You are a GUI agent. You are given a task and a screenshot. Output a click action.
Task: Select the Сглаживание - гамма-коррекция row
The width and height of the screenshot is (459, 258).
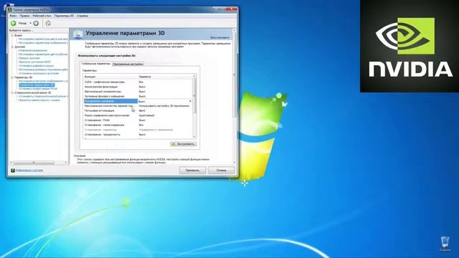click(x=138, y=125)
